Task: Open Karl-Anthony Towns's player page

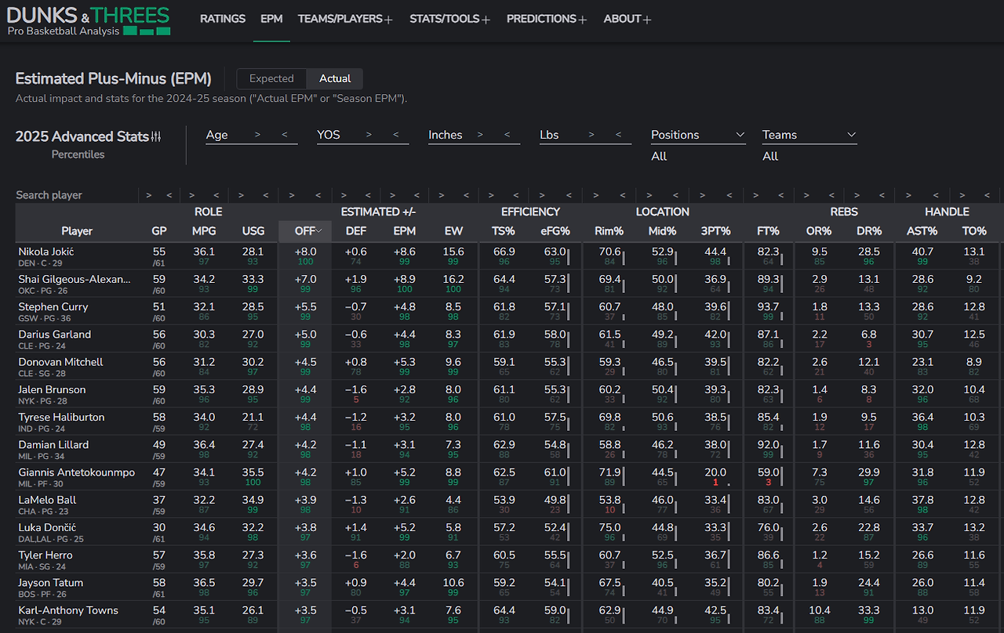Action: 68,610
